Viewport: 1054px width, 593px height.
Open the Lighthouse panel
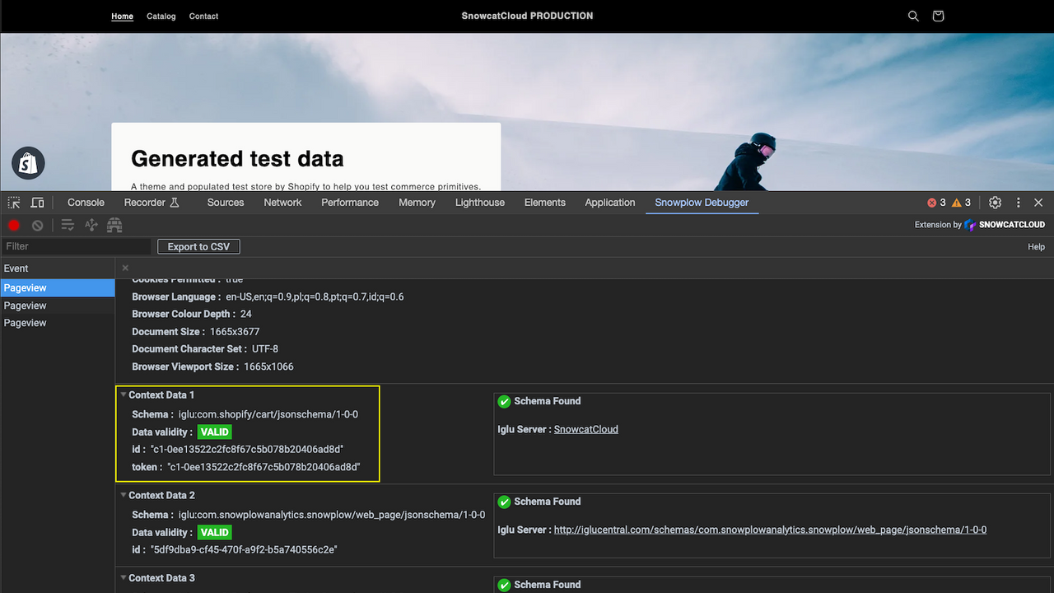click(479, 202)
